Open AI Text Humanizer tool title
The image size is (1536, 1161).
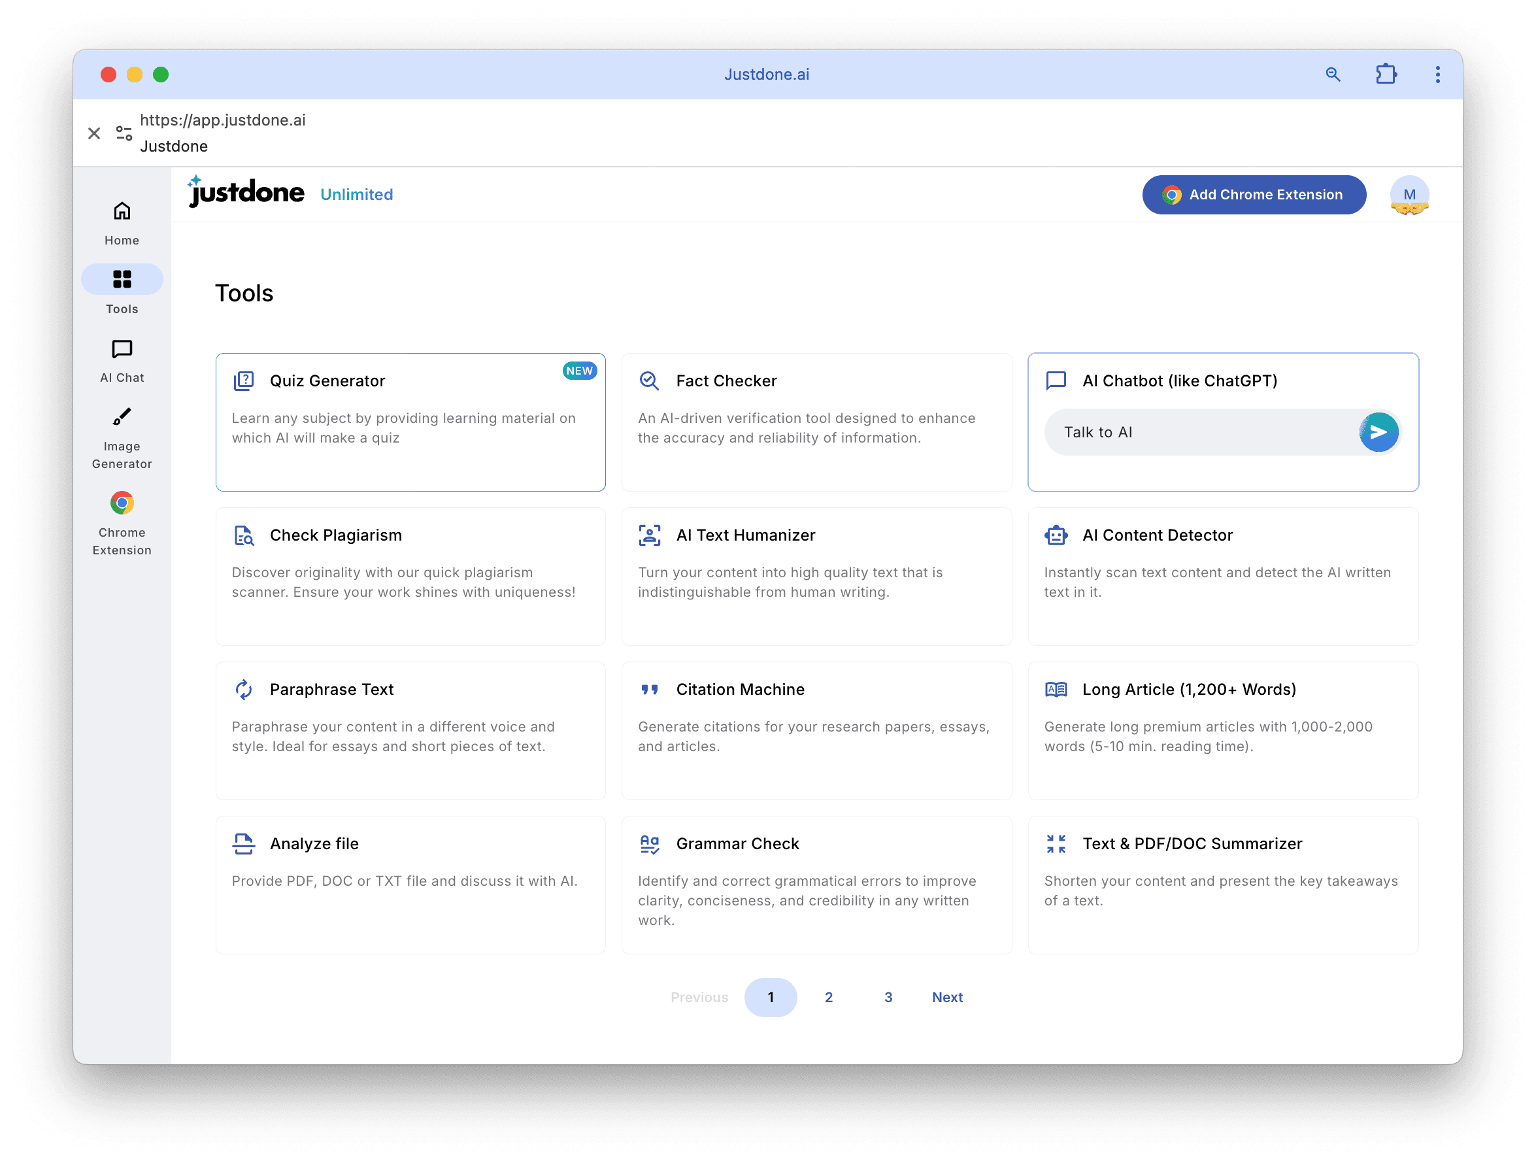(x=746, y=535)
